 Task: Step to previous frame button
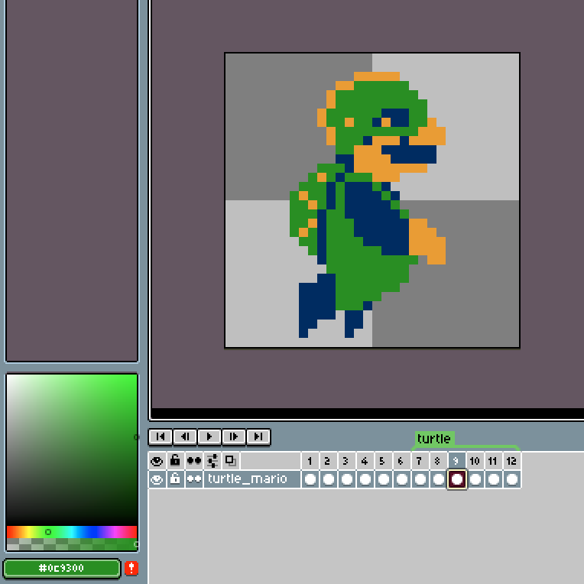coord(185,436)
